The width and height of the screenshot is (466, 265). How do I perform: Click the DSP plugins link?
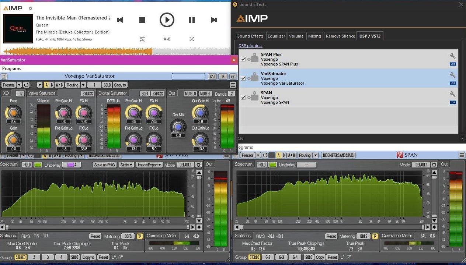[x=250, y=46]
